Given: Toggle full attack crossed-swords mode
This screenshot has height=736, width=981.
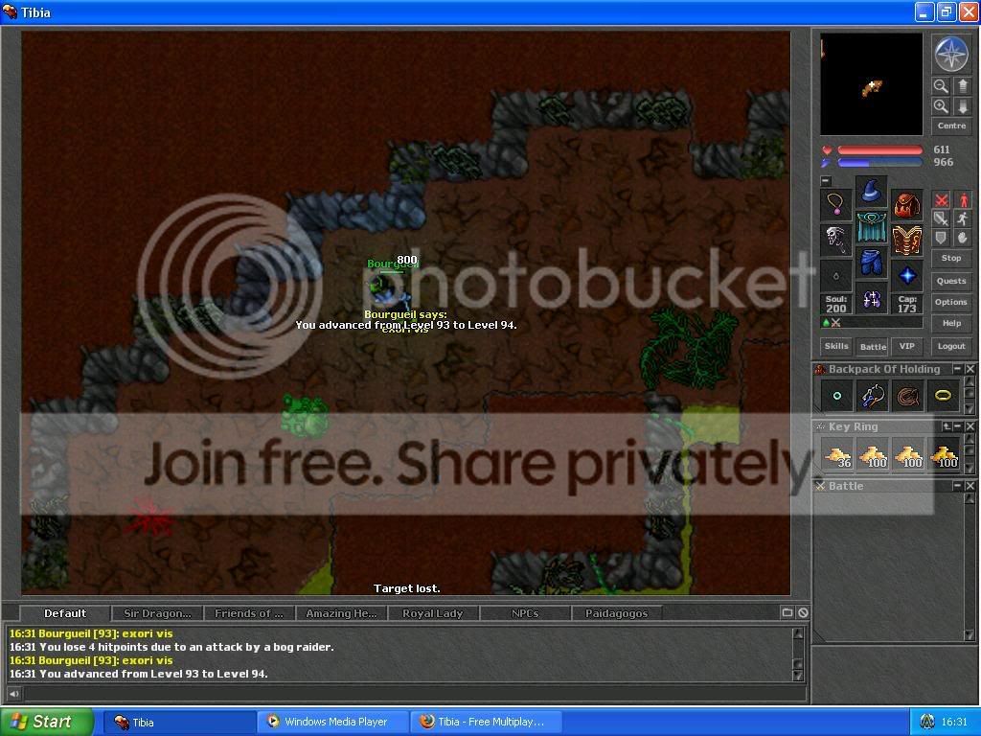Looking at the screenshot, I should click(941, 200).
